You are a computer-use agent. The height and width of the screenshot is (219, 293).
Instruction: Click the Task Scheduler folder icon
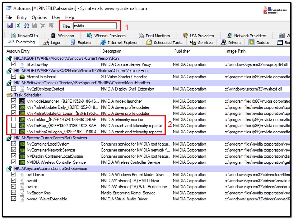[x=9, y=95]
